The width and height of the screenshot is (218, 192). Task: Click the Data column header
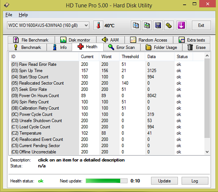point(160,57)
